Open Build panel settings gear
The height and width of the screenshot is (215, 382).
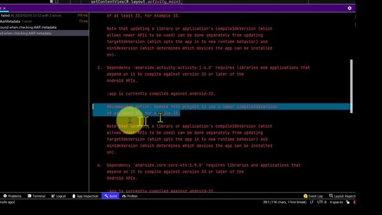point(349,8)
